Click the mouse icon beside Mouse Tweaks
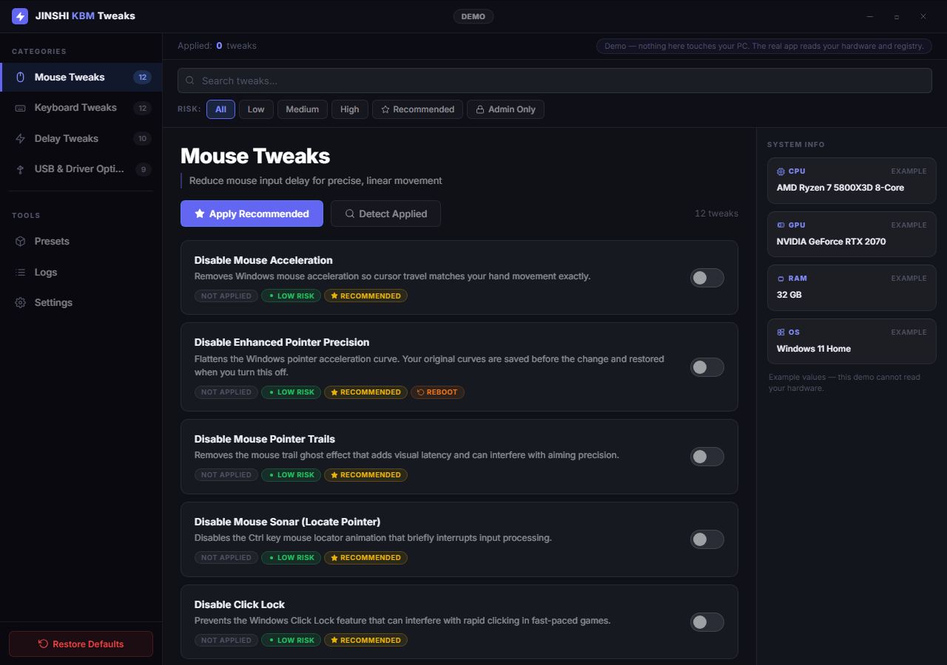Screen dimensions: 947x665 pyautogui.click(x=20, y=77)
